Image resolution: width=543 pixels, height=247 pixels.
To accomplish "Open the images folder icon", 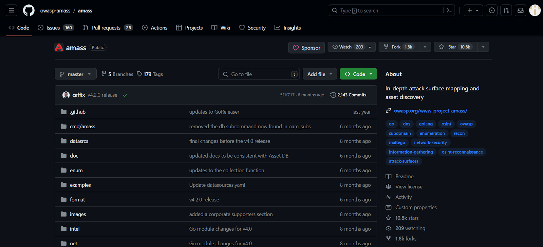I will (x=63, y=214).
